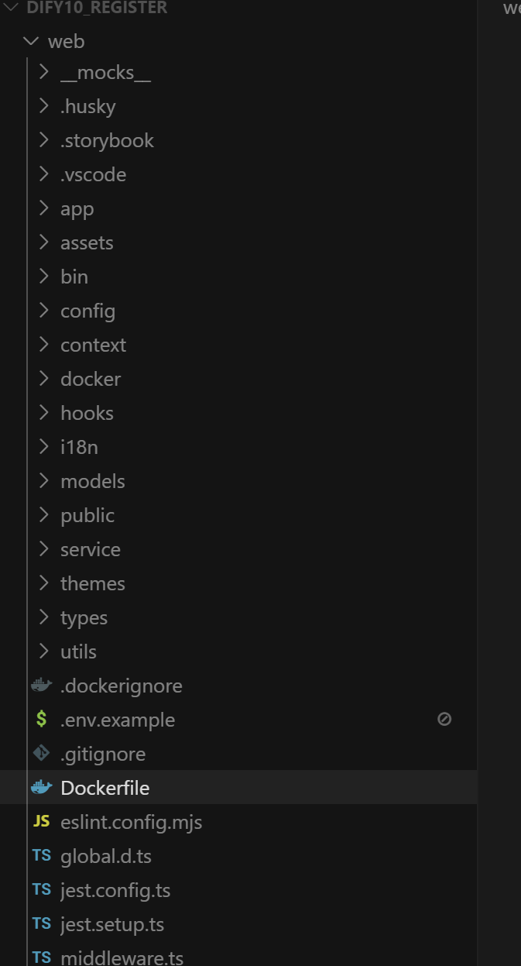Screen dimensions: 521x966
Task: Expand the i18n folder chevron
Action: click(44, 447)
